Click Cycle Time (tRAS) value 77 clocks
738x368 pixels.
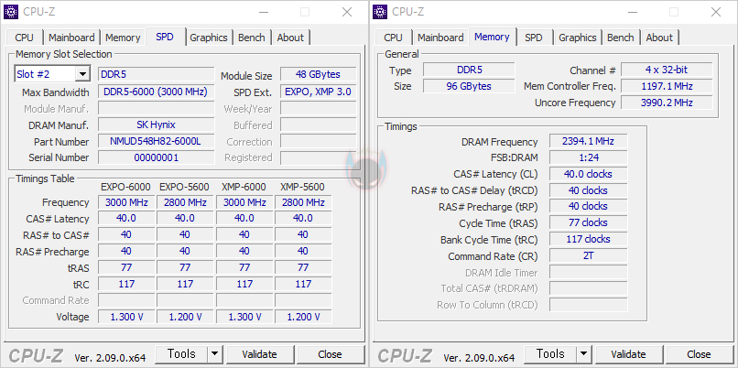(588, 222)
